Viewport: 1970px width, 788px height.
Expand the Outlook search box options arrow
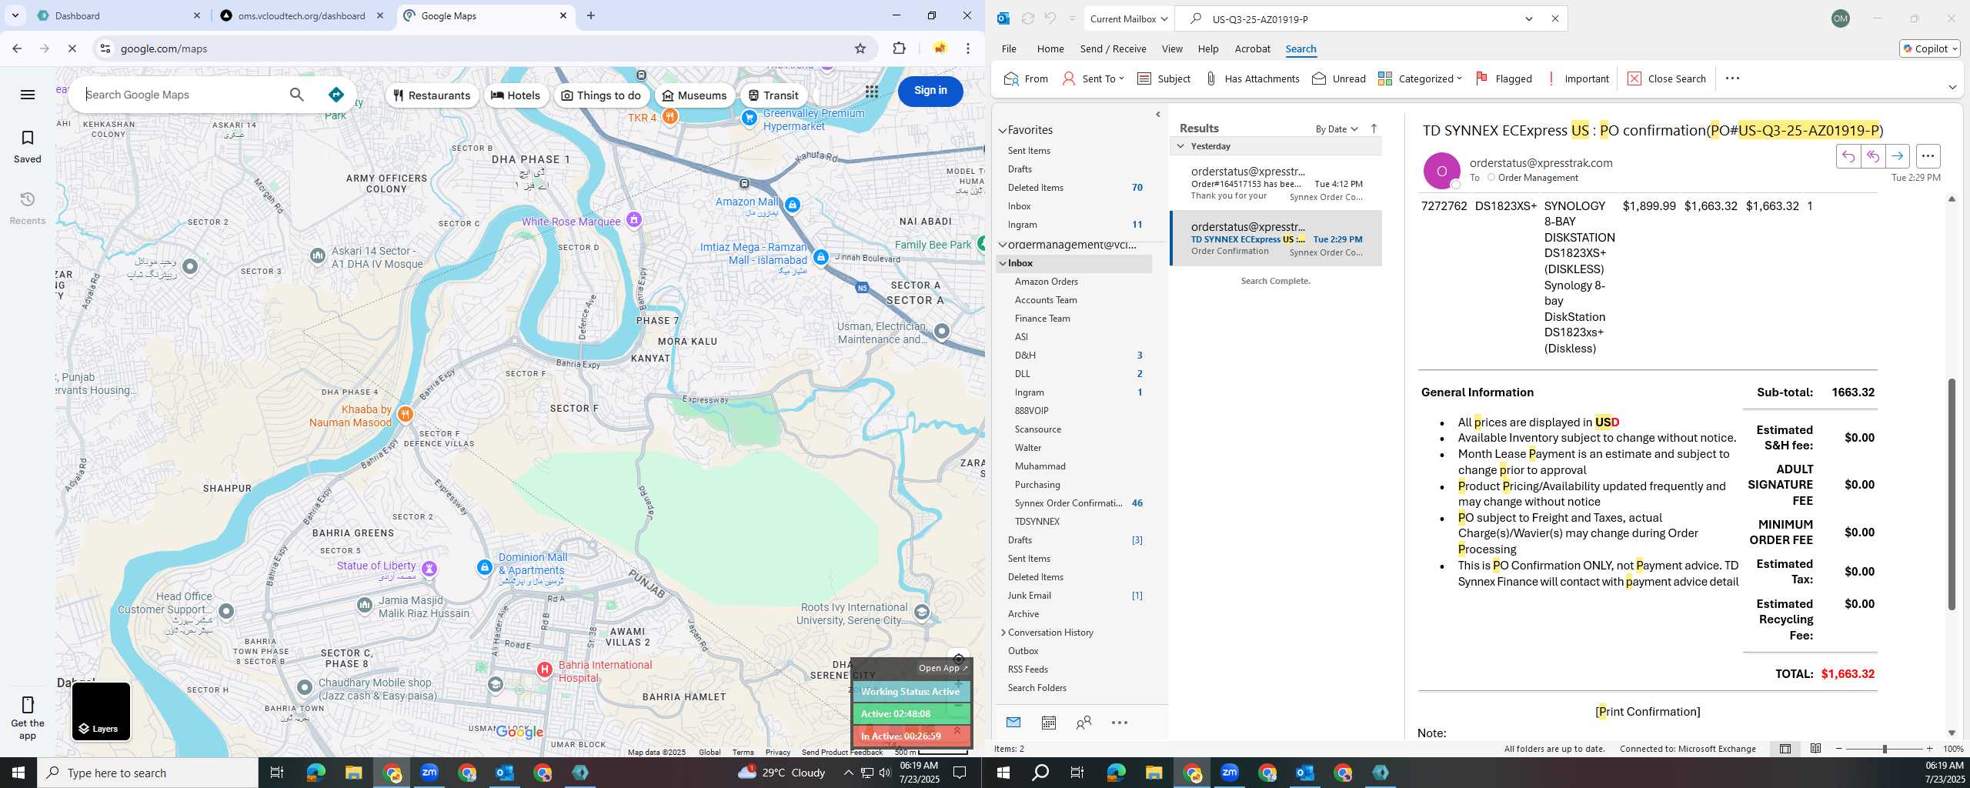coord(1529,18)
